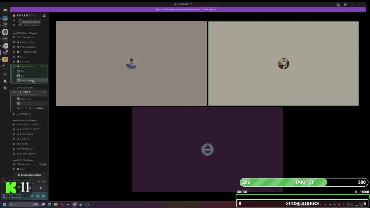The height and width of the screenshot is (208, 370).
Task: Join the Apex Legends voice channel
Action: pos(29,154)
